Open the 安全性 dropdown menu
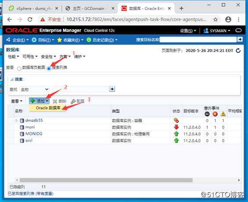The height and width of the screenshot is (202, 248). point(48,56)
